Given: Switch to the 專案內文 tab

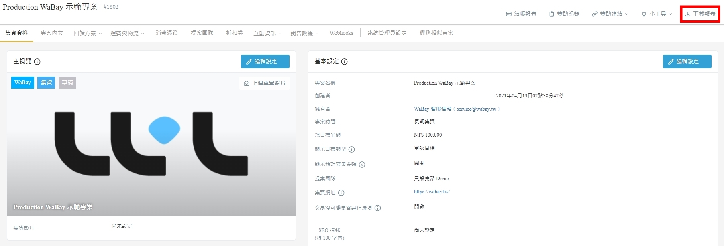Looking at the screenshot, I should pyautogui.click(x=52, y=33).
